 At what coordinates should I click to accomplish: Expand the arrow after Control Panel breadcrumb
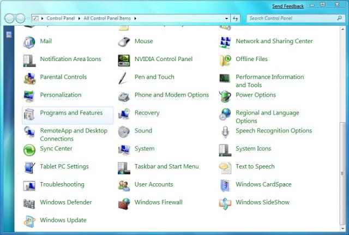click(x=79, y=19)
